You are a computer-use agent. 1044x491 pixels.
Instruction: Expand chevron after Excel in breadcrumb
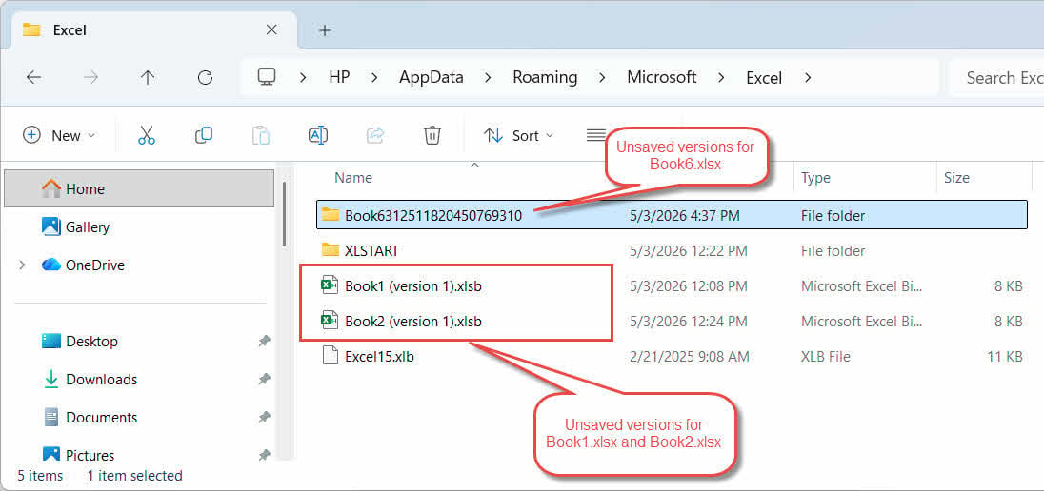tap(808, 78)
